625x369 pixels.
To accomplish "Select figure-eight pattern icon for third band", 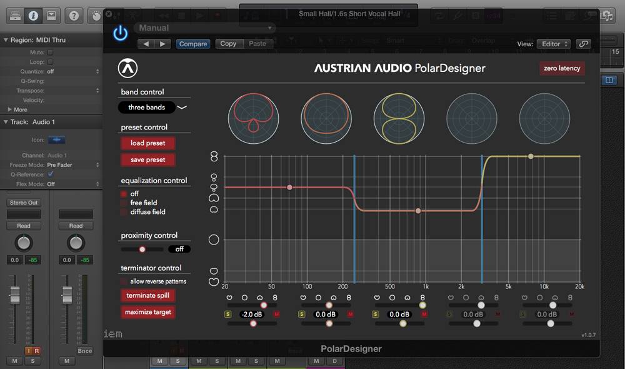I will (422, 298).
